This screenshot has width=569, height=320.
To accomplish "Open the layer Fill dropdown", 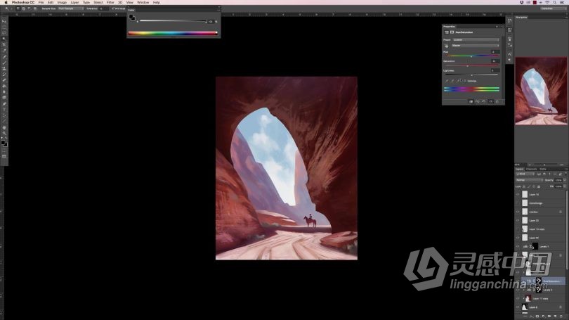I will coord(564,186).
